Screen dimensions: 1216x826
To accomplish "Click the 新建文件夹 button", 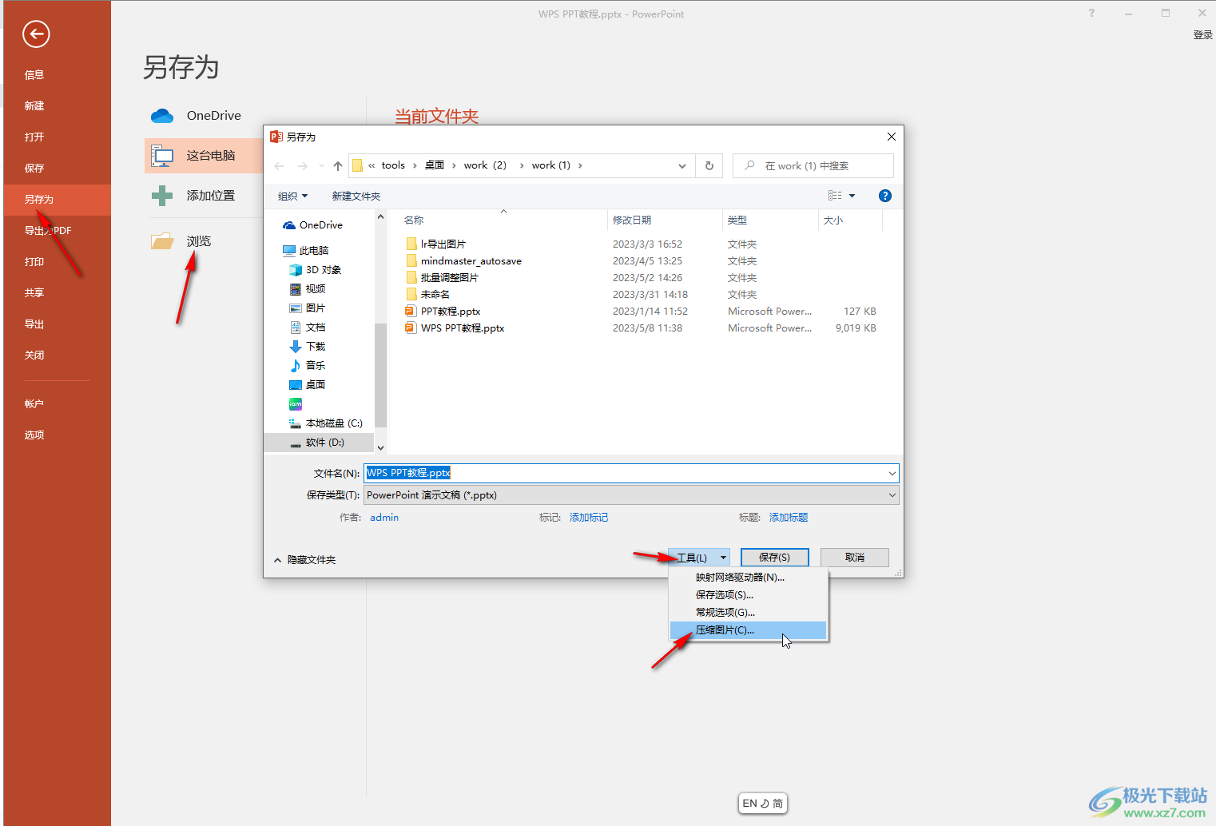I will [x=356, y=197].
